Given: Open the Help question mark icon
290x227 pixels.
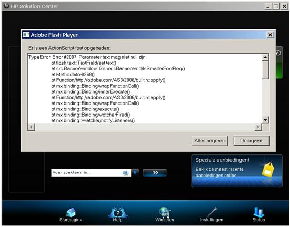Looking at the screenshot, I should pyautogui.click(x=118, y=212).
